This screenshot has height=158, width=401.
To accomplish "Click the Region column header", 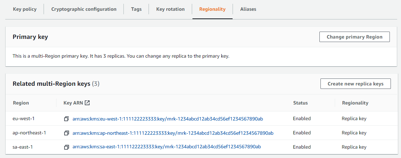I will click(21, 103).
